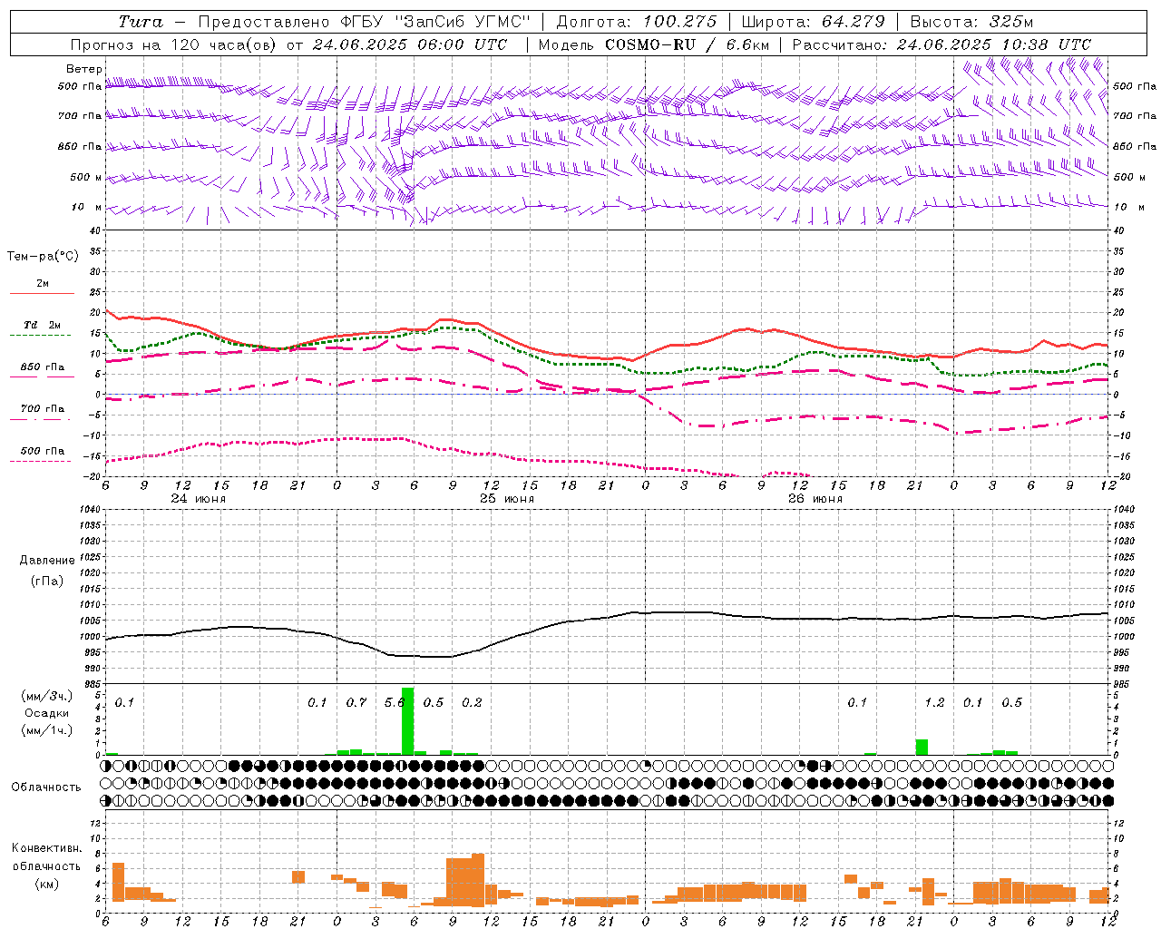1161x929 pixels.
Task: Select the "Долгота: 100.275" header field
Action: tap(637, 22)
